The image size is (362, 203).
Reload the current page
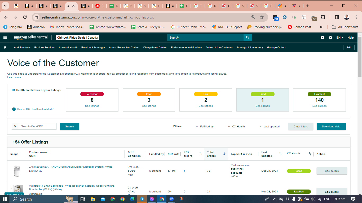(25, 17)
